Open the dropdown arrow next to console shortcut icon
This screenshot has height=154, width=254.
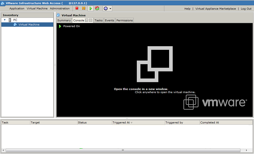[110, 9]
